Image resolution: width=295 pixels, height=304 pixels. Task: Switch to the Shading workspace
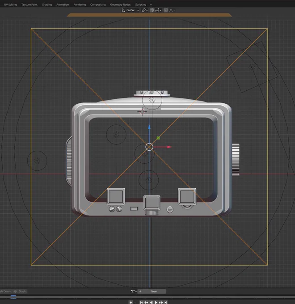tap(47, 4)
